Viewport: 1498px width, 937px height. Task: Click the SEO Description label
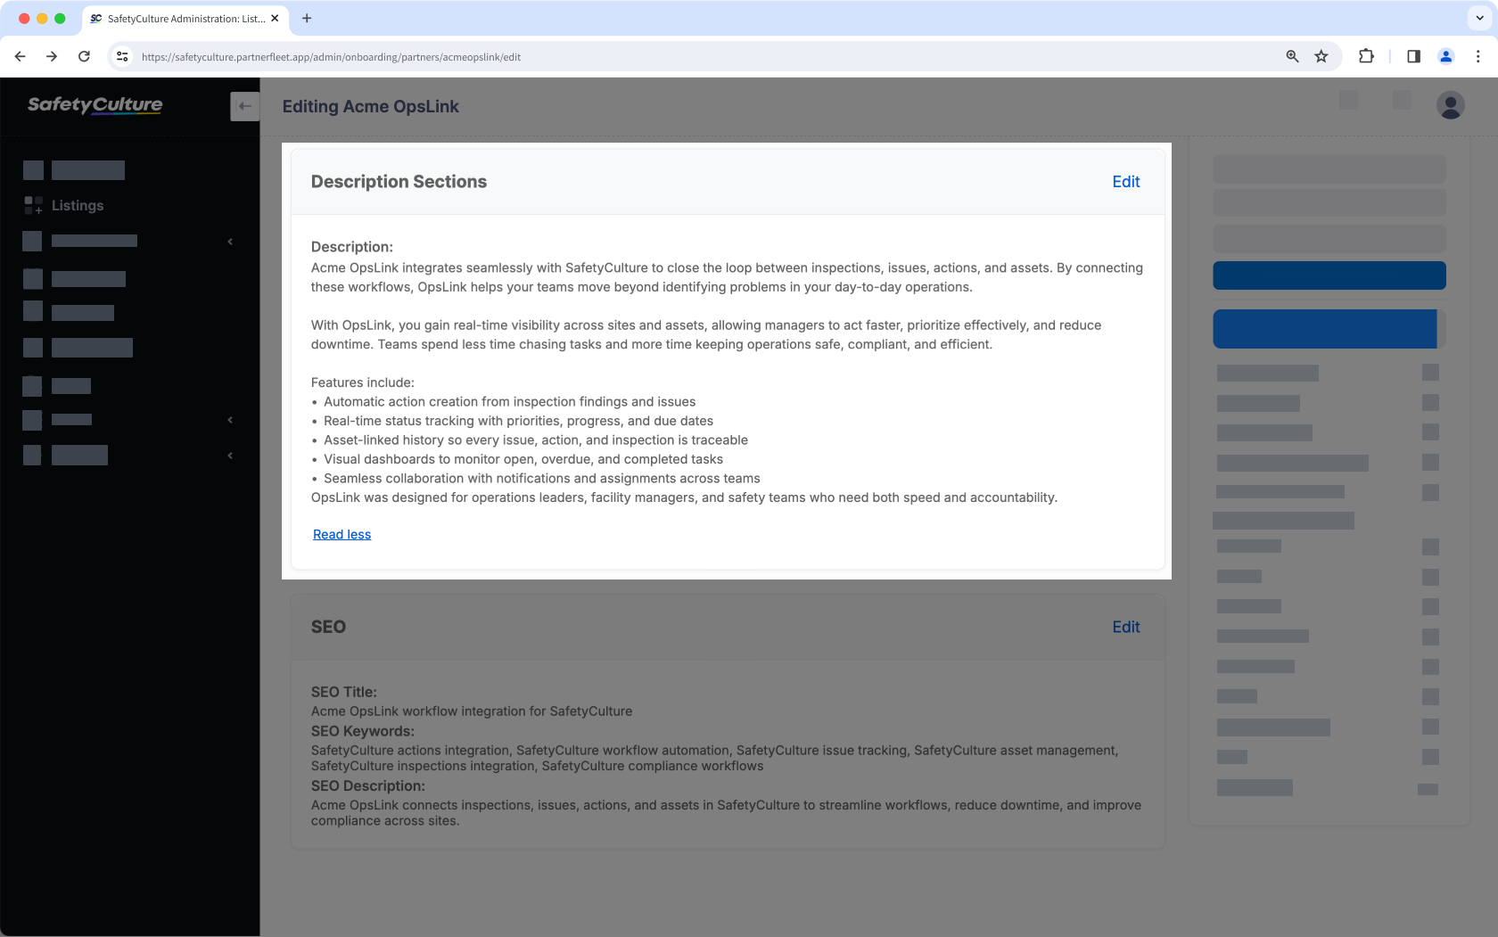coord(367,785)
